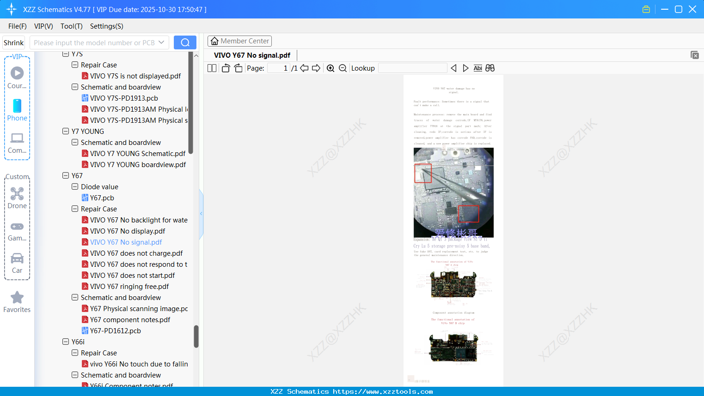The width and height of the screenshot is (704, 396).
Task: Rotate the page clockwise
Action: tap(239, 68)
